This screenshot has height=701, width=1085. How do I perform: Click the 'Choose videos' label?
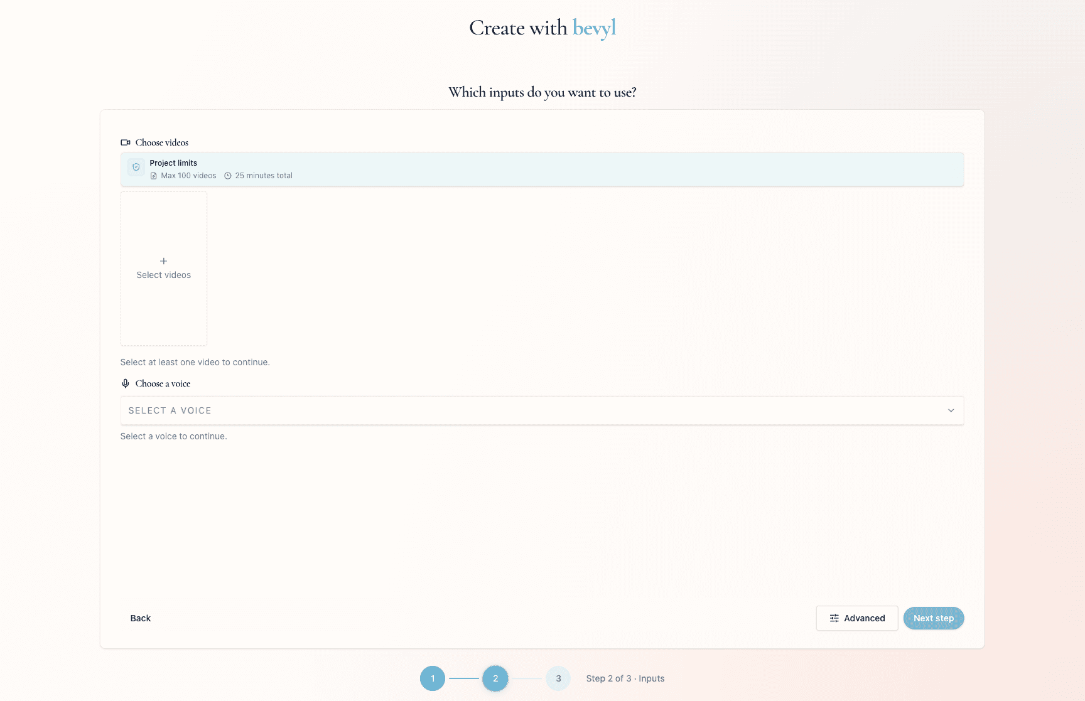click(162, 142)
